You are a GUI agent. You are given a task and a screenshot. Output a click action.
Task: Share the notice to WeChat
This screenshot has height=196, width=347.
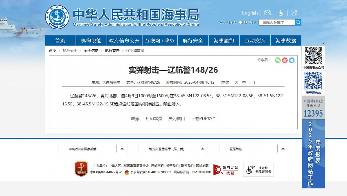[278, 60]
